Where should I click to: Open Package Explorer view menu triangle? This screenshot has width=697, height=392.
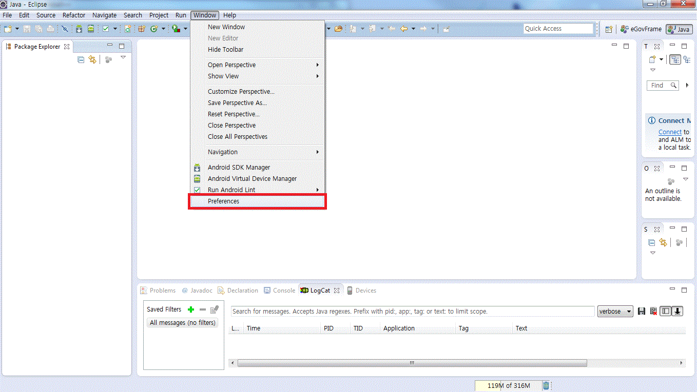(123, 57)
